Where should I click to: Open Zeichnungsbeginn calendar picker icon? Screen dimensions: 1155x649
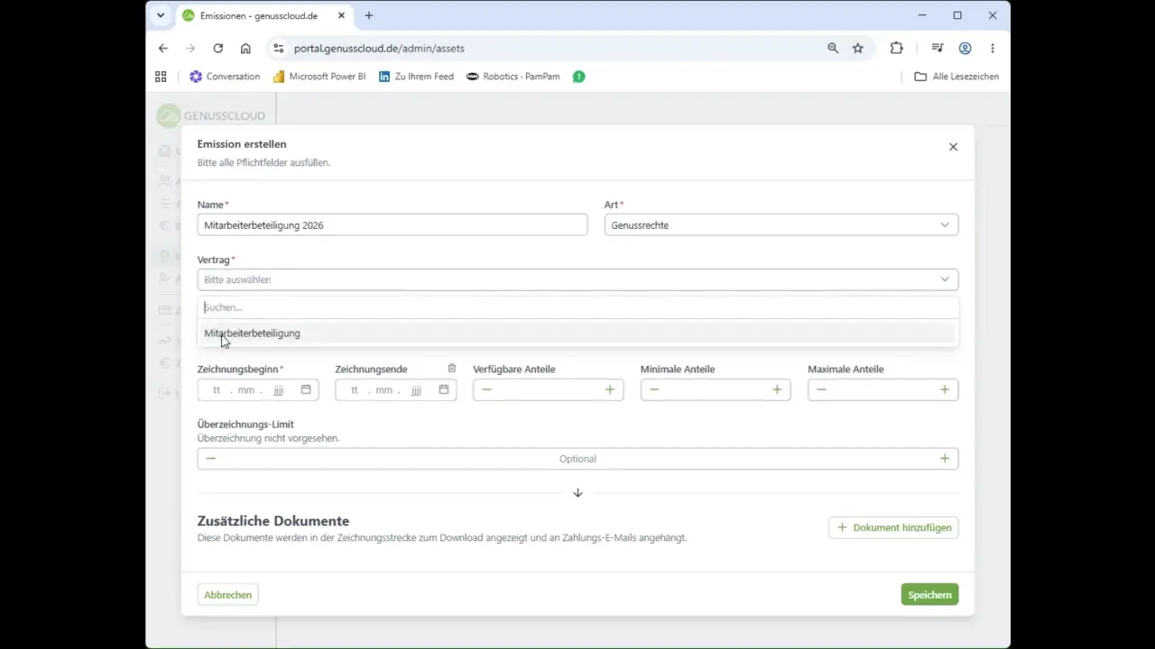(306, 390)
